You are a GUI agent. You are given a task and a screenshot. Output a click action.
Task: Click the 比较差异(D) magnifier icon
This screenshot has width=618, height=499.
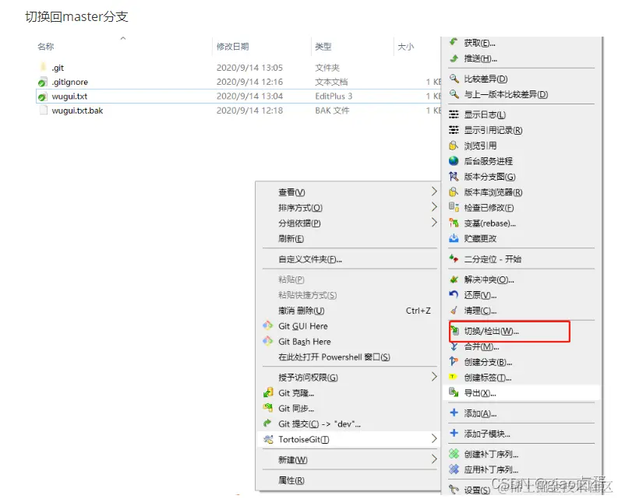pyautogui.click(x=454, y=79)
